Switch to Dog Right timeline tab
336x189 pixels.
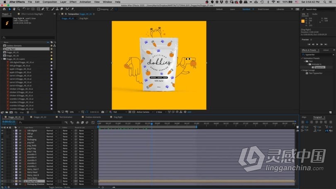coord(118,117)
